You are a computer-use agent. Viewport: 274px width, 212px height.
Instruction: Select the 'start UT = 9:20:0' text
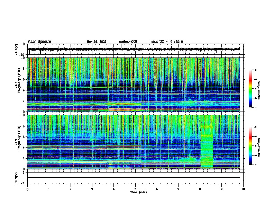click(x=167, y=42)
